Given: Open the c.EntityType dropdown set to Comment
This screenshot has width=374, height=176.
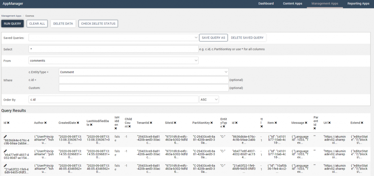Looking at the screenshot, I should [144, 72].
